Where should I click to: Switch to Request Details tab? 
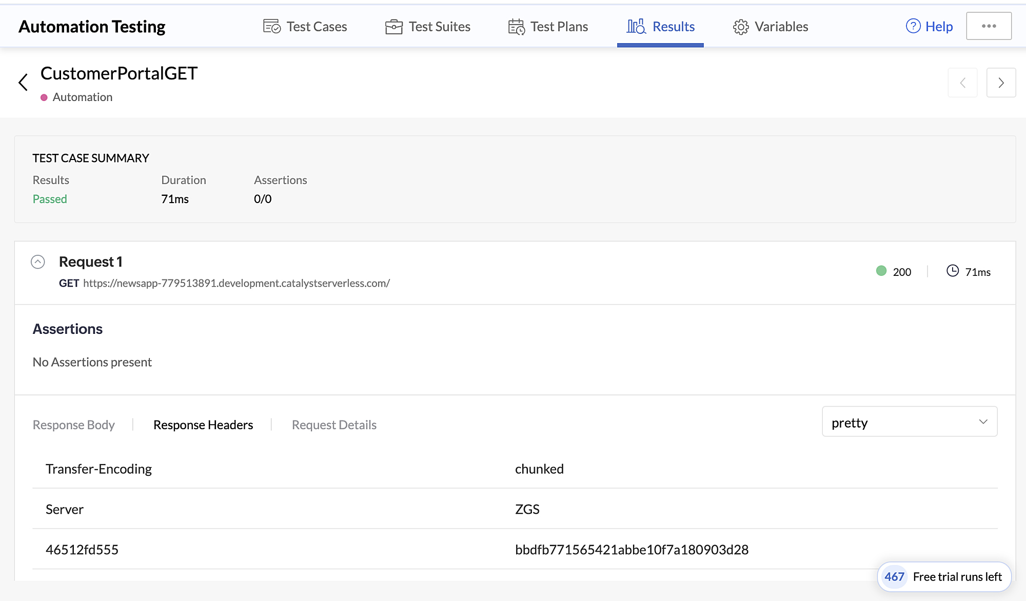pyautogui.click(x=333, y=424)
